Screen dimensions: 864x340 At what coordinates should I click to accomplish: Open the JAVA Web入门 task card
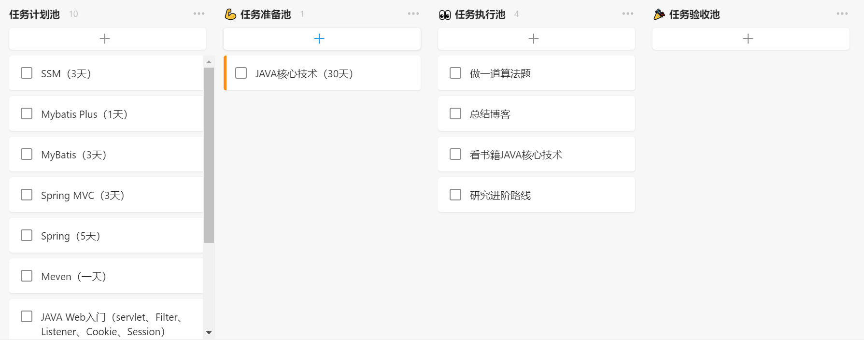[106, 319]
